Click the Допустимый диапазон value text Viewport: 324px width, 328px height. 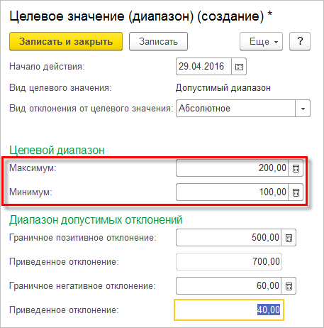223,88
